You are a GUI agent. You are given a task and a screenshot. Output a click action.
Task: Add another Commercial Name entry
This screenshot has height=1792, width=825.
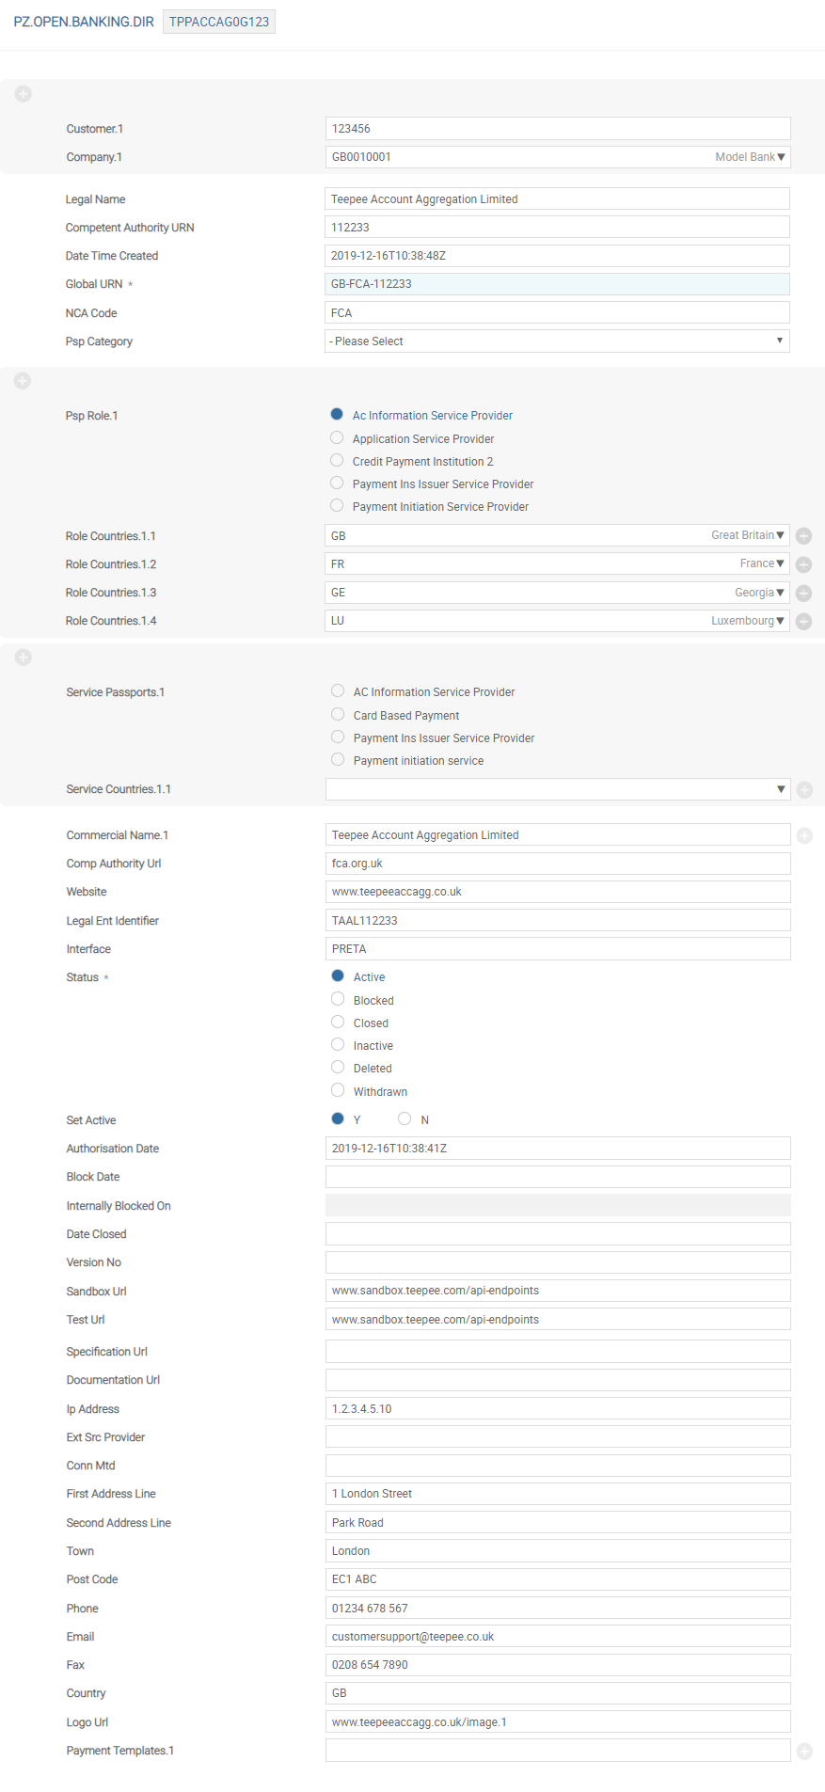tap(804, 835)
